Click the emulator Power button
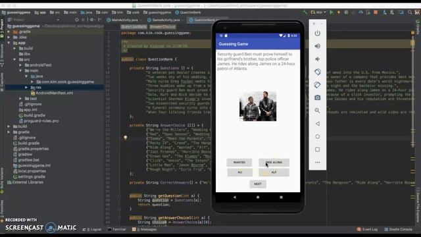 pyautogui.click(x=317, y=33)
